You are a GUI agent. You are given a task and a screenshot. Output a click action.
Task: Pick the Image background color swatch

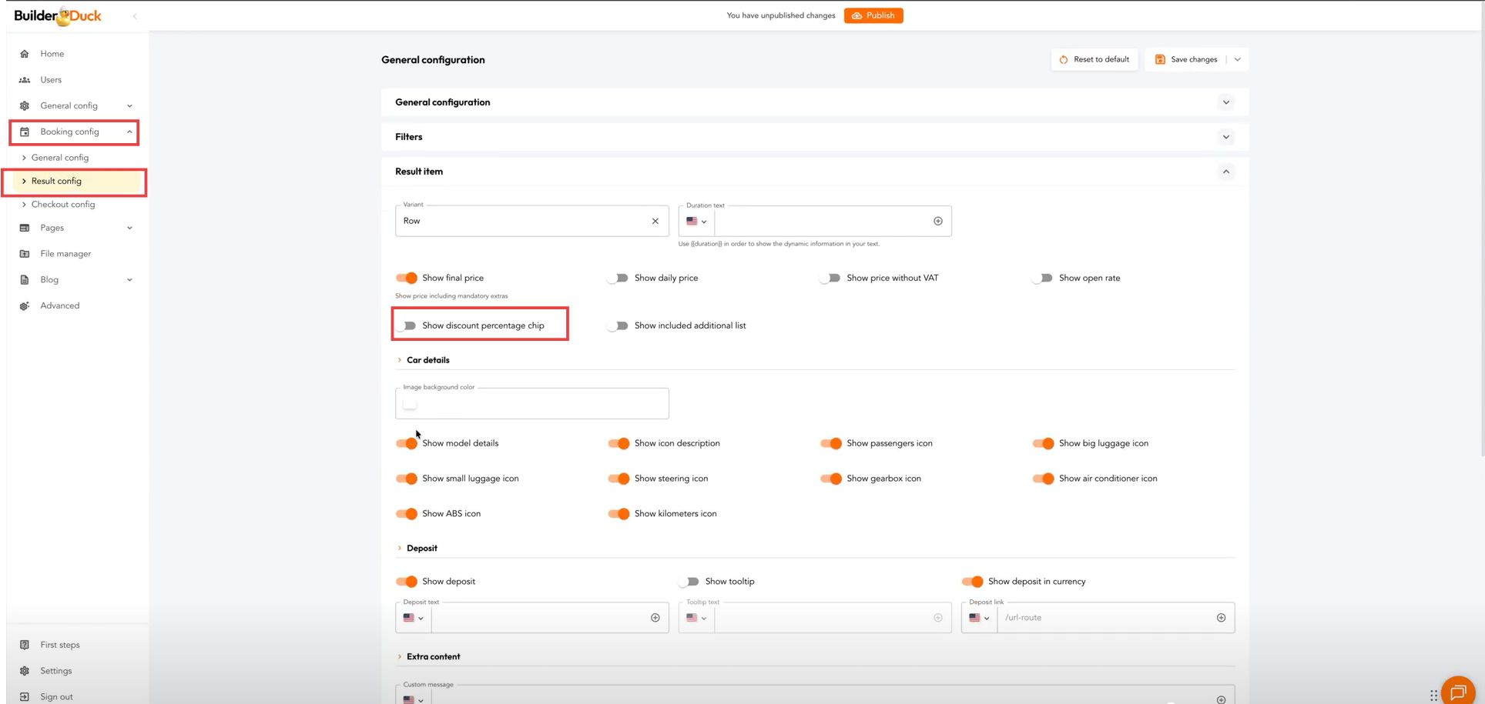point(410,404)
